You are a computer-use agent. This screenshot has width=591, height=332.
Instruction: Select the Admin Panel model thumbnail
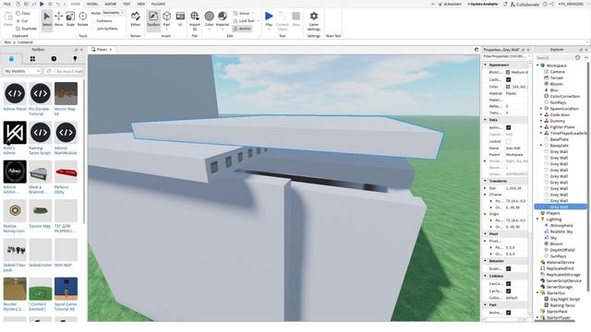pos(15,93)
